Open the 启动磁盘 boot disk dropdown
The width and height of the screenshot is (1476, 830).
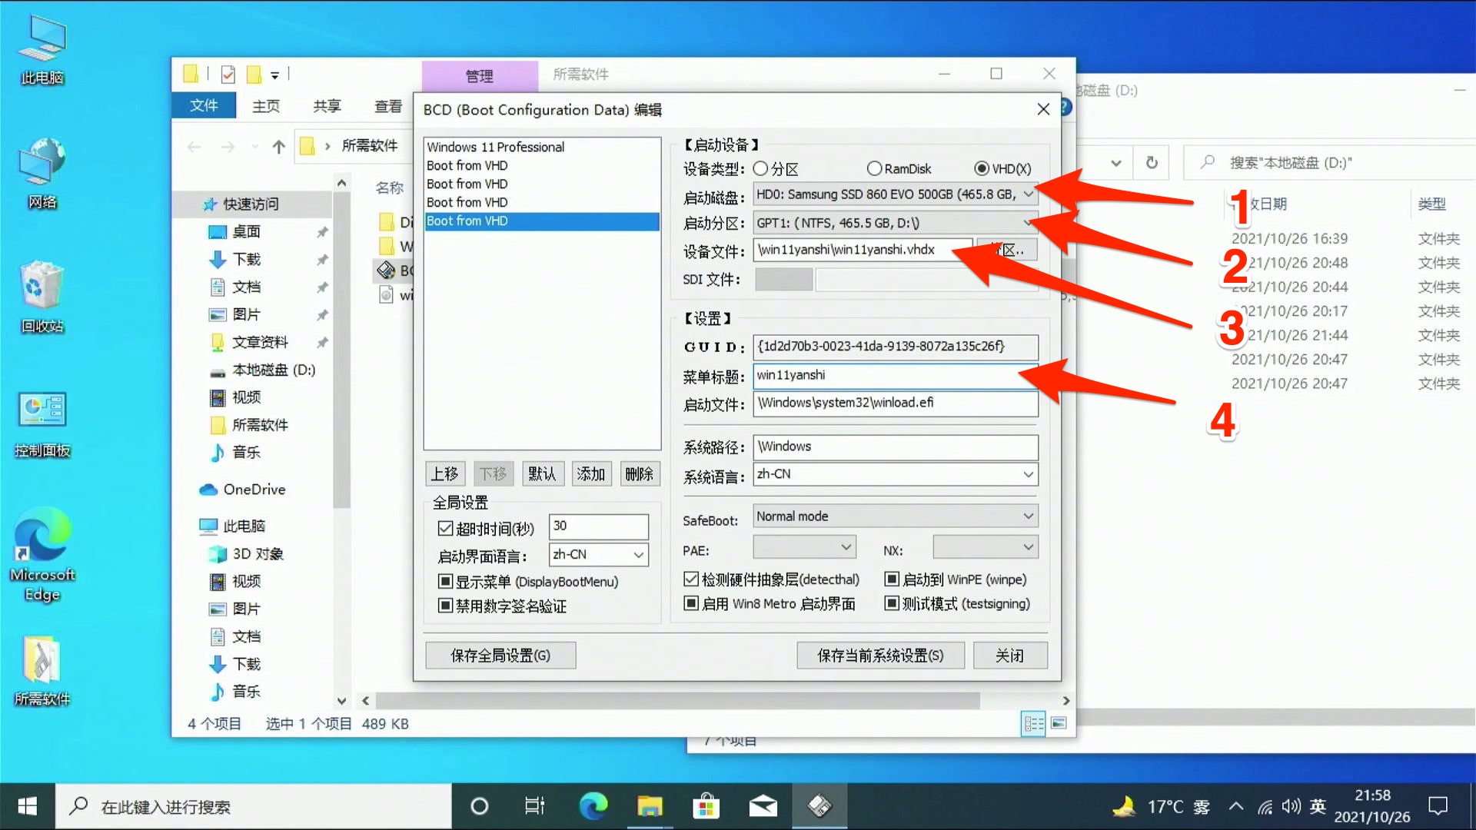pos(1029,194)
